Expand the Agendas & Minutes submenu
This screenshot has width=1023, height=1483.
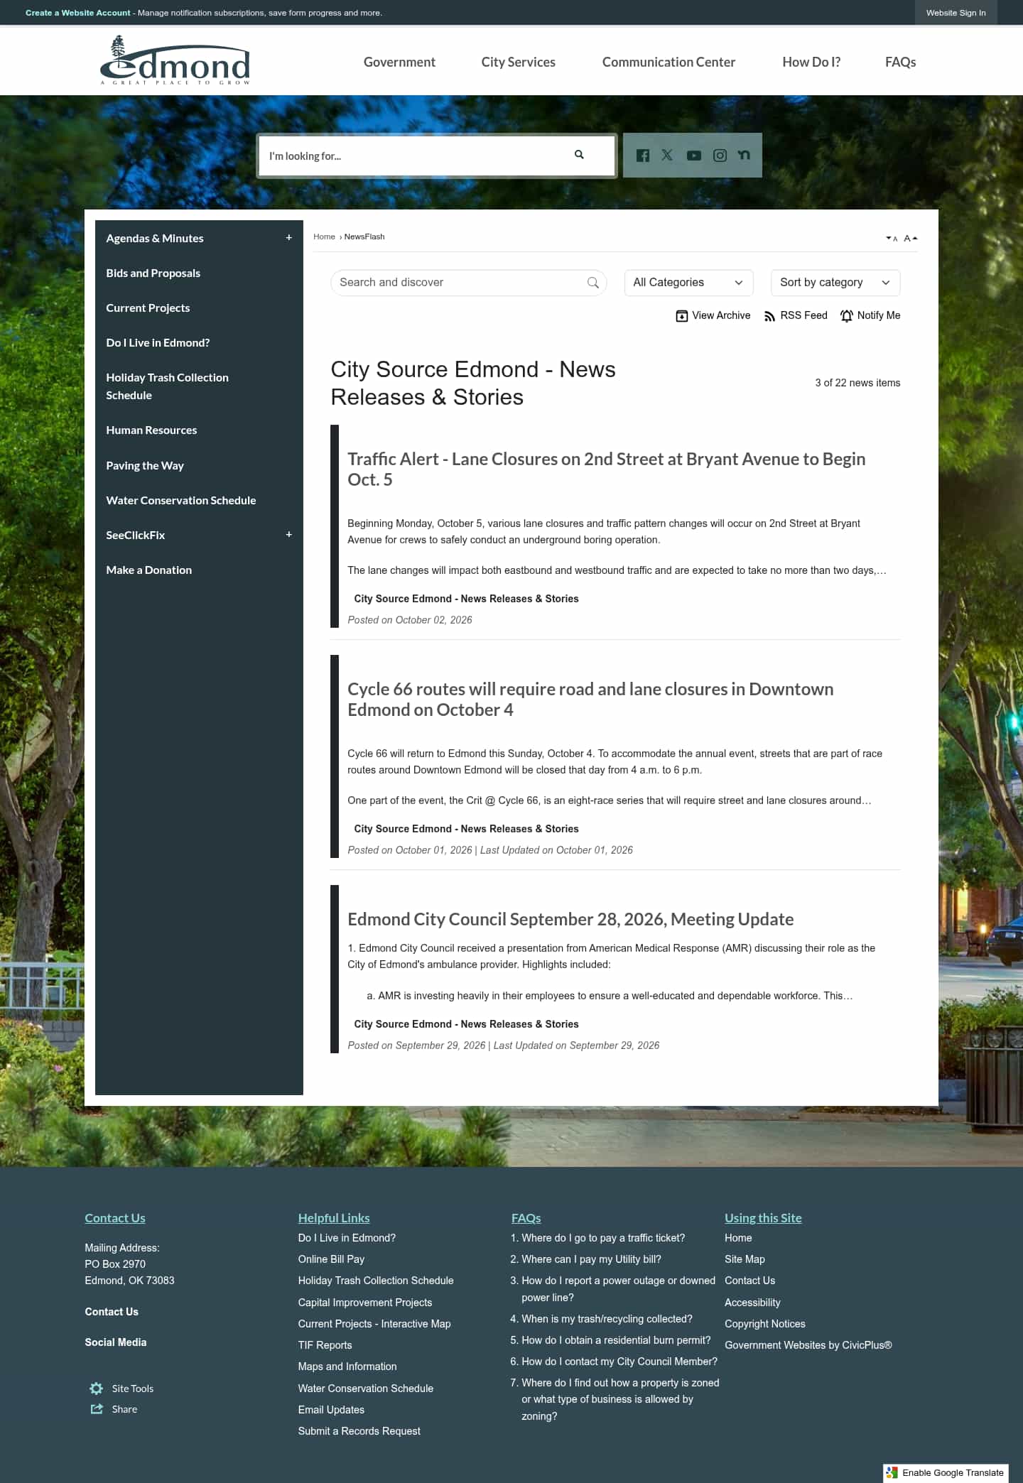coord(288,238)
